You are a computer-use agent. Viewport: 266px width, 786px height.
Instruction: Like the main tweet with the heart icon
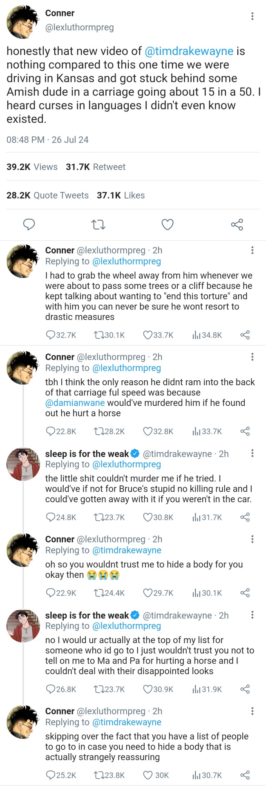point(168,224)
